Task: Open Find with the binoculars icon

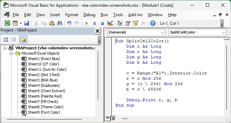Action: [59, 23]
